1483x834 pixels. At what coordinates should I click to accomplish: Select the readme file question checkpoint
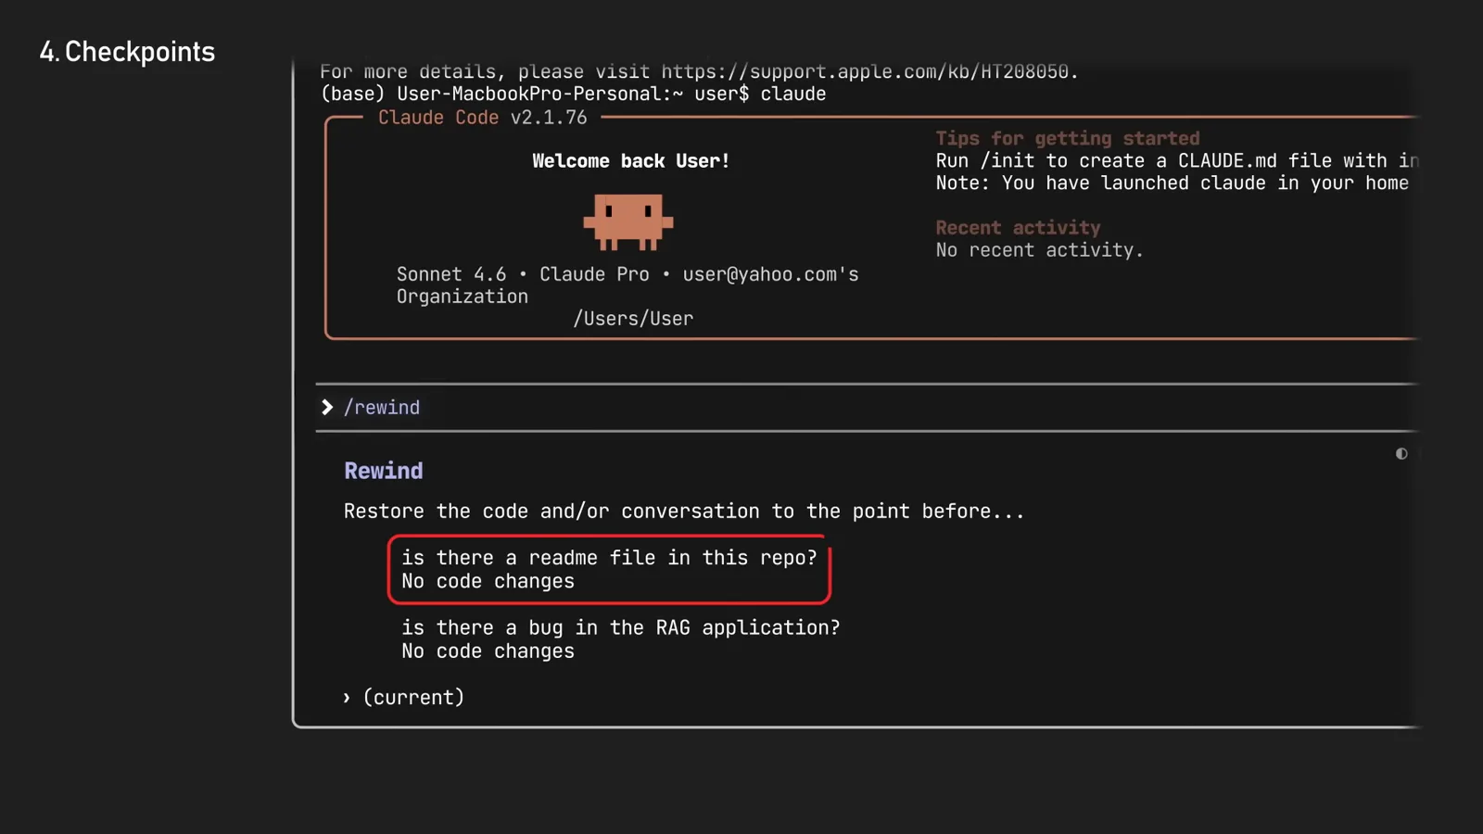coord(609,570)
